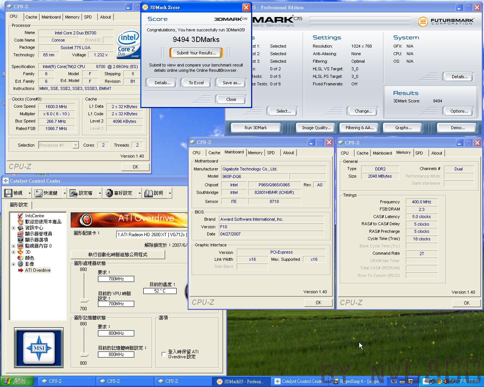Click the 800MHz 要求 field under 圖形記憶體狀態
Viewport: 484px width, 387px height.
[x=116, y=333]
